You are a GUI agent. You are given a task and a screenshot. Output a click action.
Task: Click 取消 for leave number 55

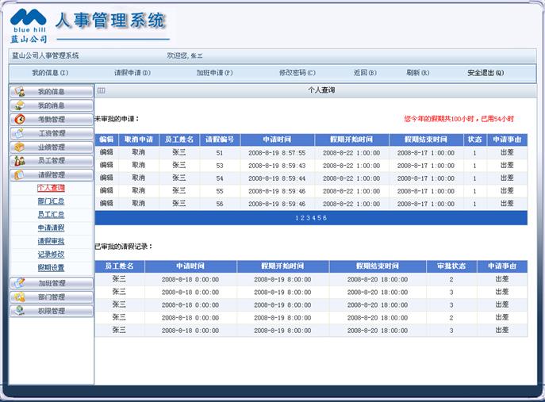click(138, 191)
